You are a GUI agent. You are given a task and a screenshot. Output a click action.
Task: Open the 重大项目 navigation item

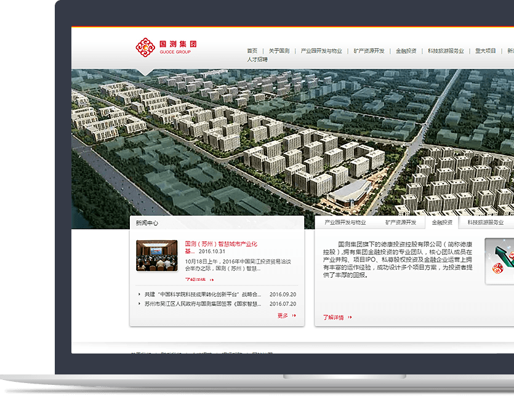click(x=486, y=51)
